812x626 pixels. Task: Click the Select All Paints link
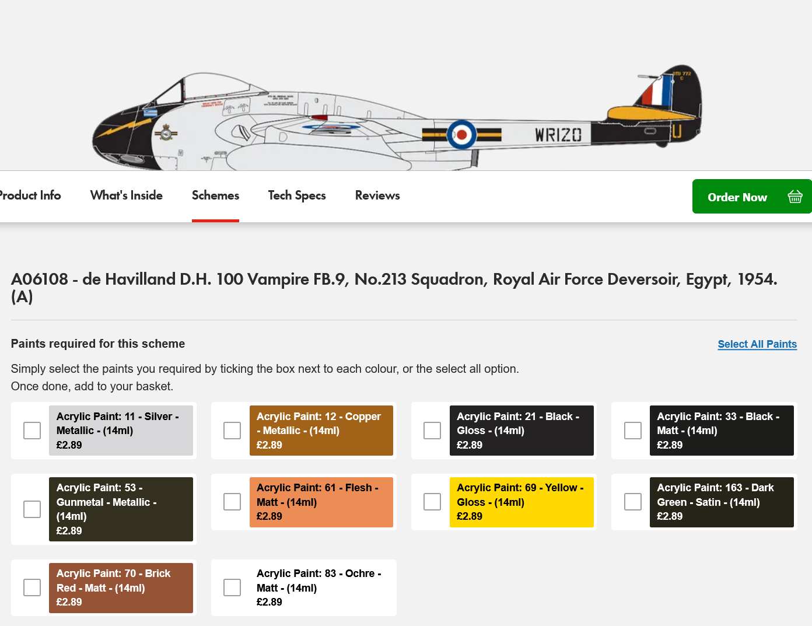tap(757, 344)
